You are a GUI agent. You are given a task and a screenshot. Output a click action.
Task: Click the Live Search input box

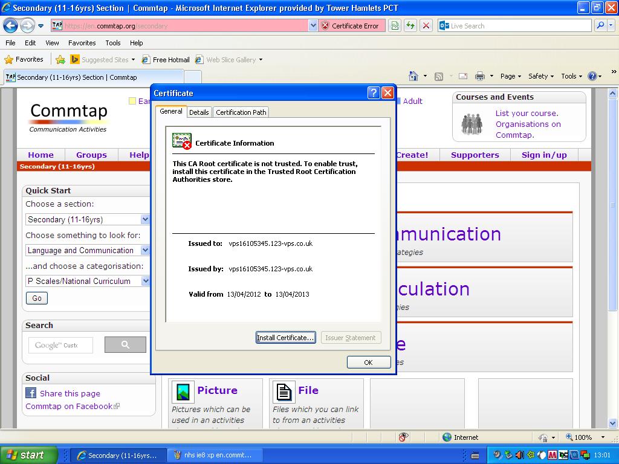pos(514,26)
